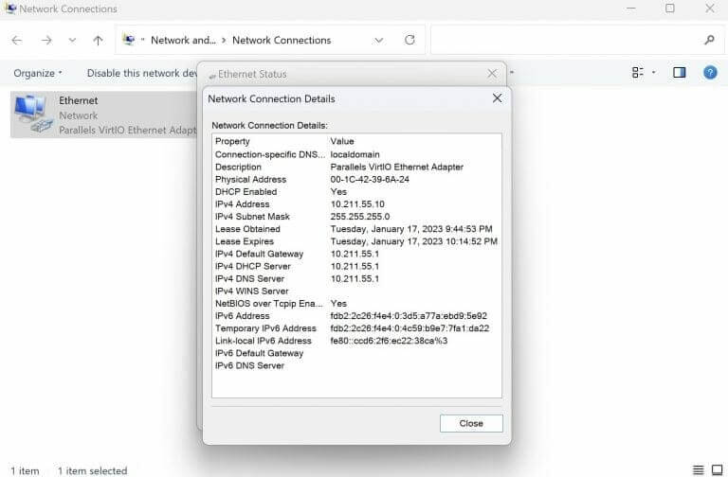728x477 pixels.
Task: Click 'Disable this network device'
Action: [x=142, y=73]
